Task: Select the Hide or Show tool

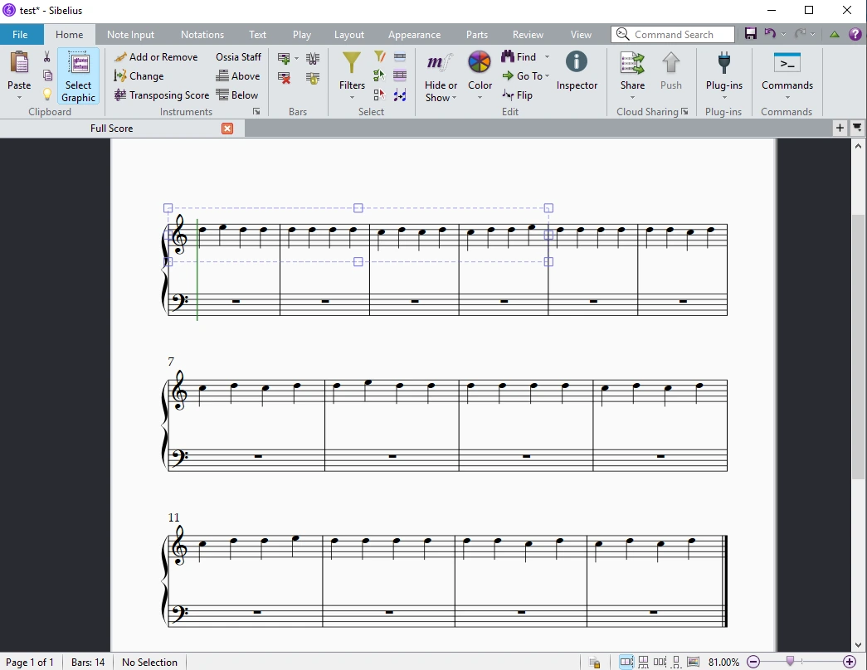Action: coord(440,75)
